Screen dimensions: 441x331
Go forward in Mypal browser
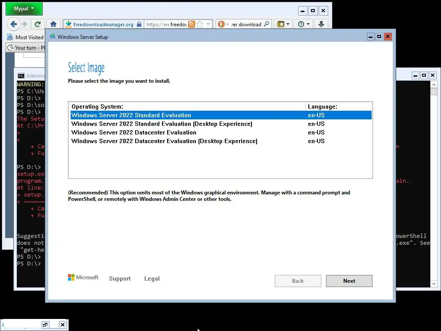(x=25, y=24)
